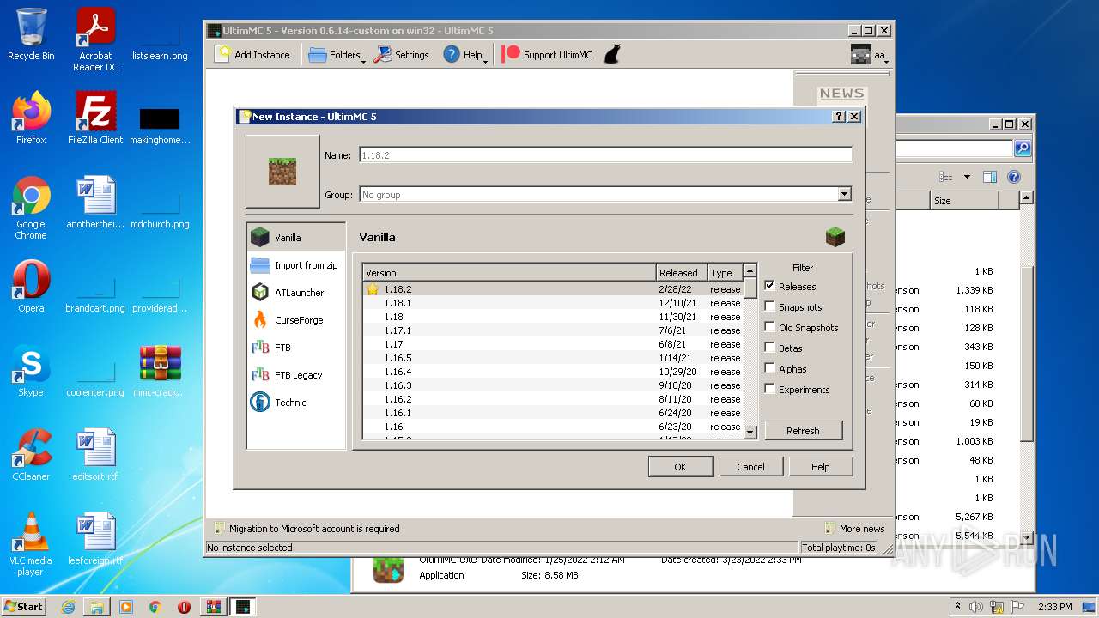Select the ATLauncher page

point(296,293)
